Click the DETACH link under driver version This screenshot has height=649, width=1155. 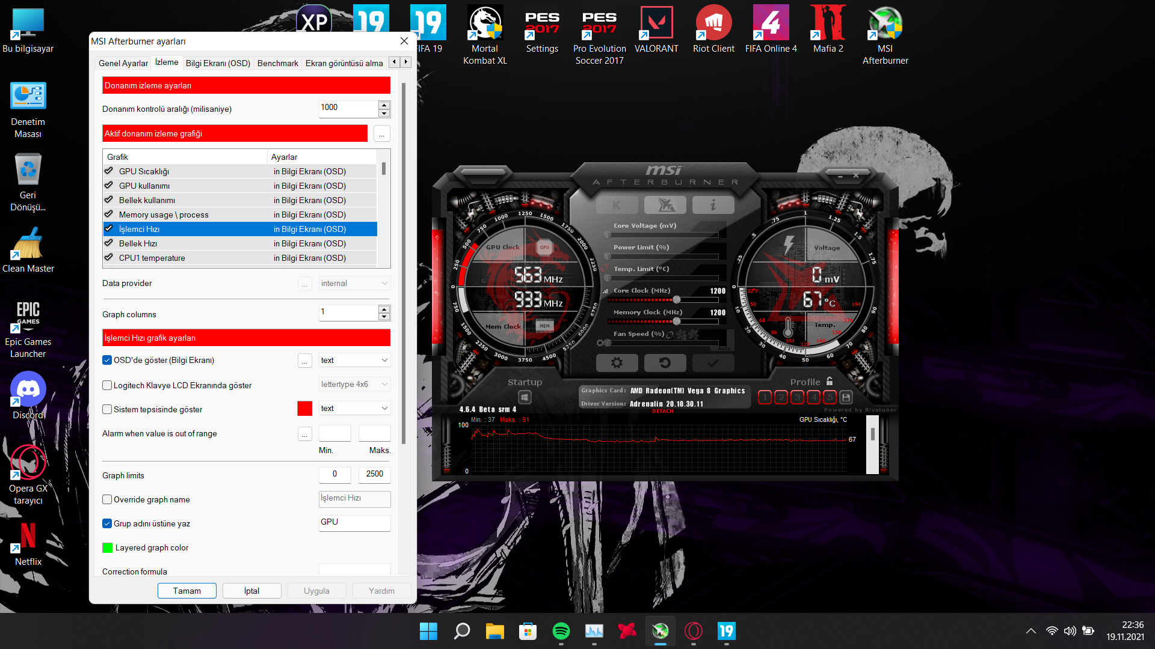coord(662,412)
